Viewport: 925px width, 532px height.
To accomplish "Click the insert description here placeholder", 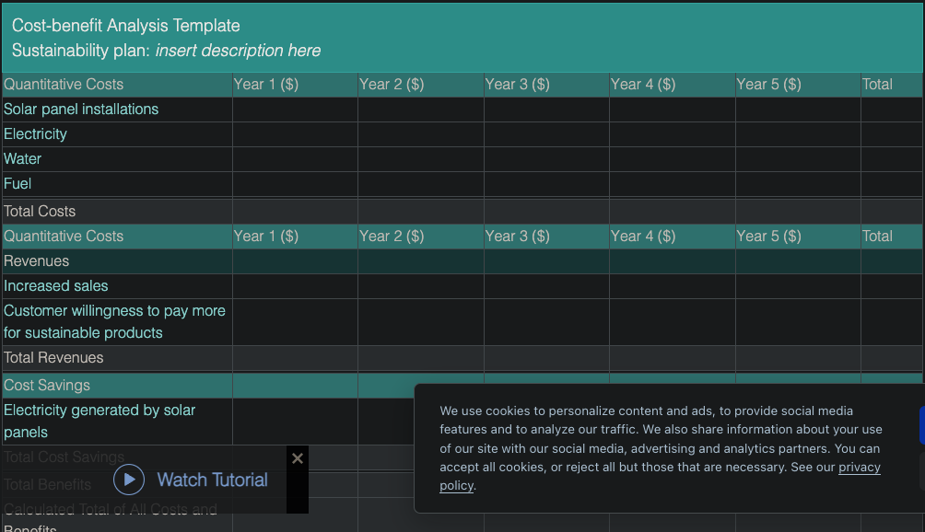I will point(238,51).
